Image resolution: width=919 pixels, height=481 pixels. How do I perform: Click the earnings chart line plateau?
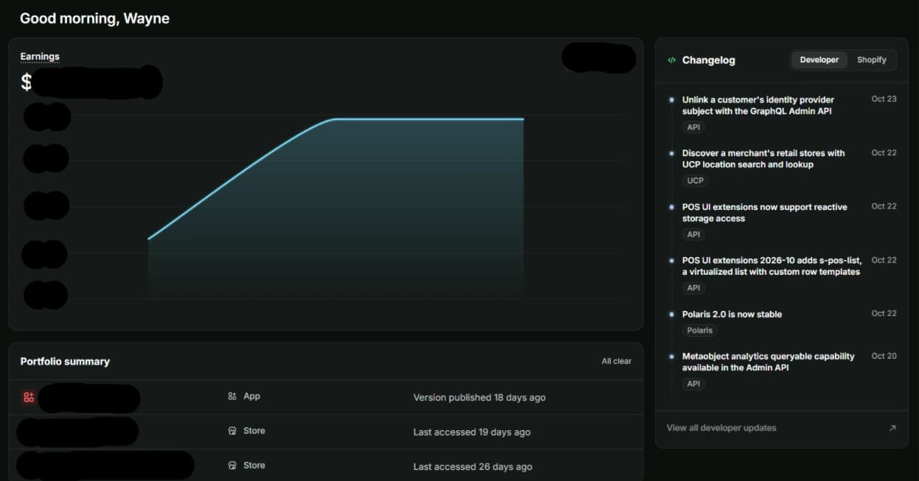click(x=429, y=119)
